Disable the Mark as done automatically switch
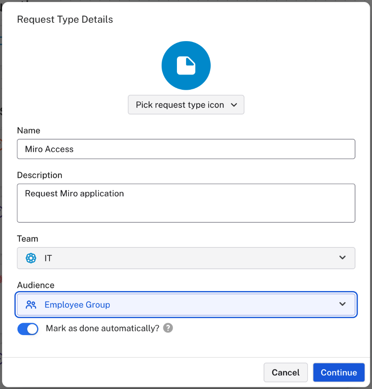This screenshot has height=389, width=372. 28,328
